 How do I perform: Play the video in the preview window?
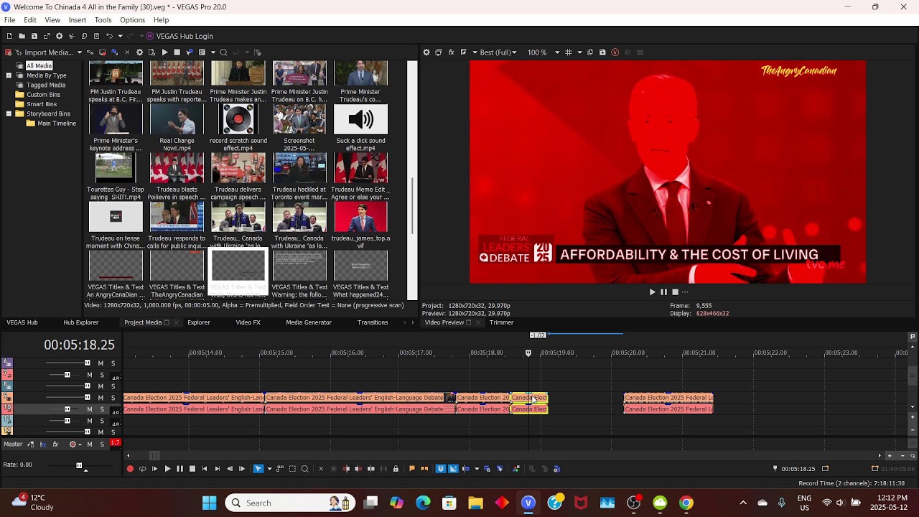click(652, 292)
